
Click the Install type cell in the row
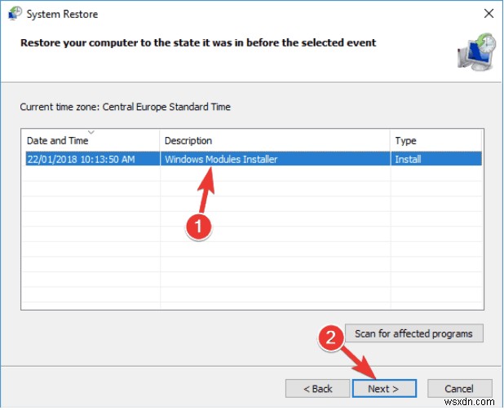(408, 159)
